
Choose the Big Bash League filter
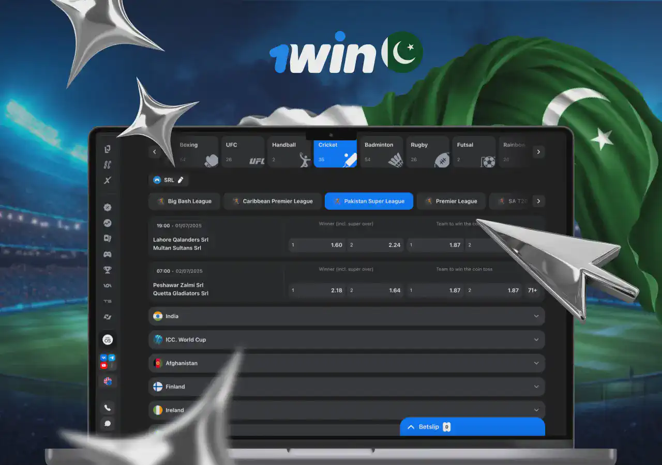[x=184, y=201]
